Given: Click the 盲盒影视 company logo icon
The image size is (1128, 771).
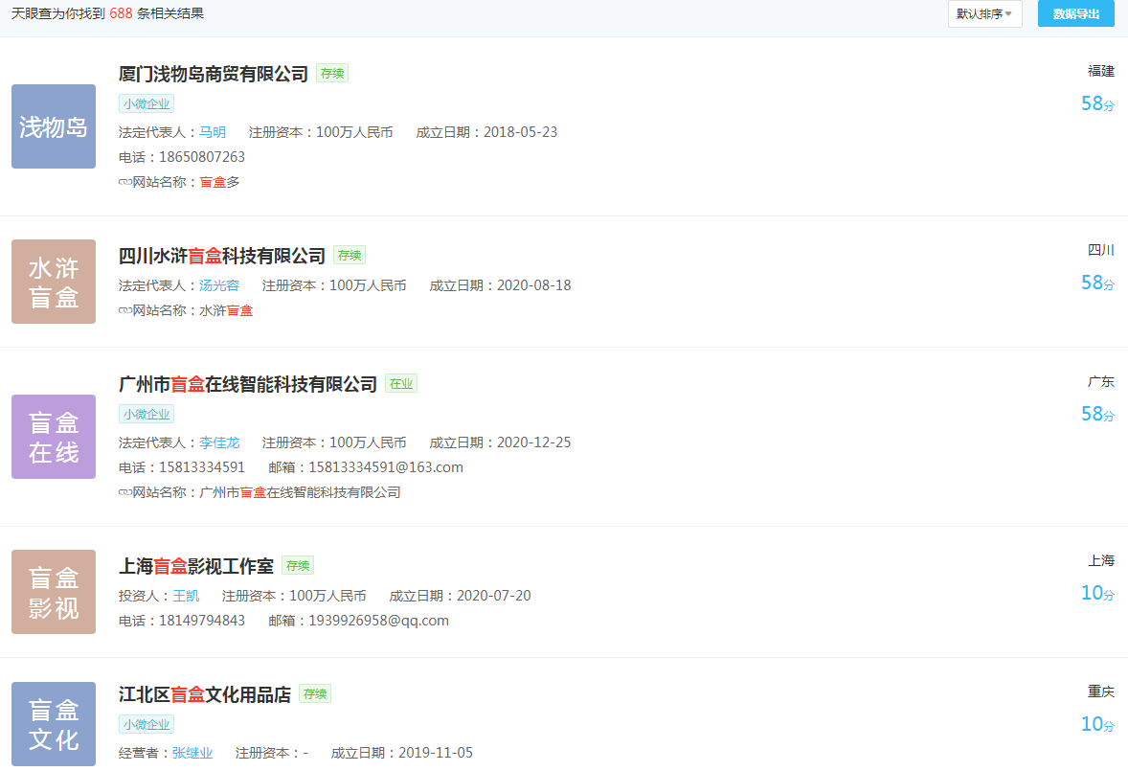Looking at the screenshot, I should coord(53,591).
